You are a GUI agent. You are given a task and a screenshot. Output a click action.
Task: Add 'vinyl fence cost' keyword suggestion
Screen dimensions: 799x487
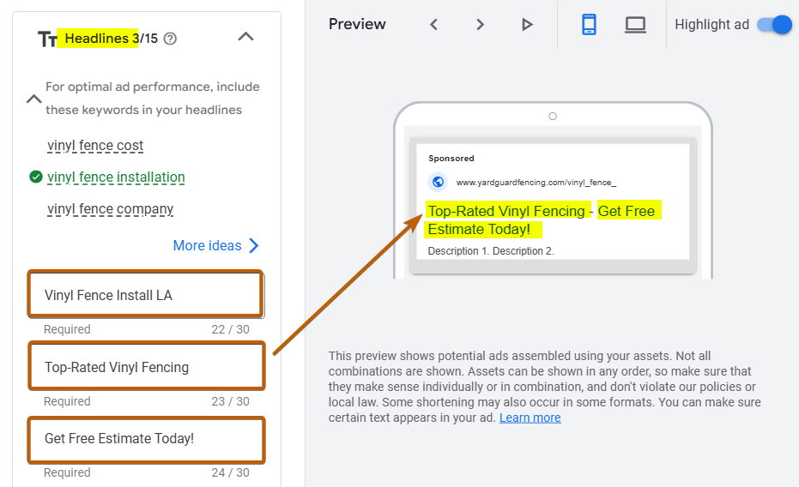(95, 146)
